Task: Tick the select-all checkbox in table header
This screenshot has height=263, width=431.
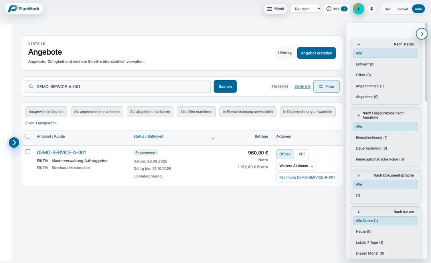Action: (x=28, y=136)
